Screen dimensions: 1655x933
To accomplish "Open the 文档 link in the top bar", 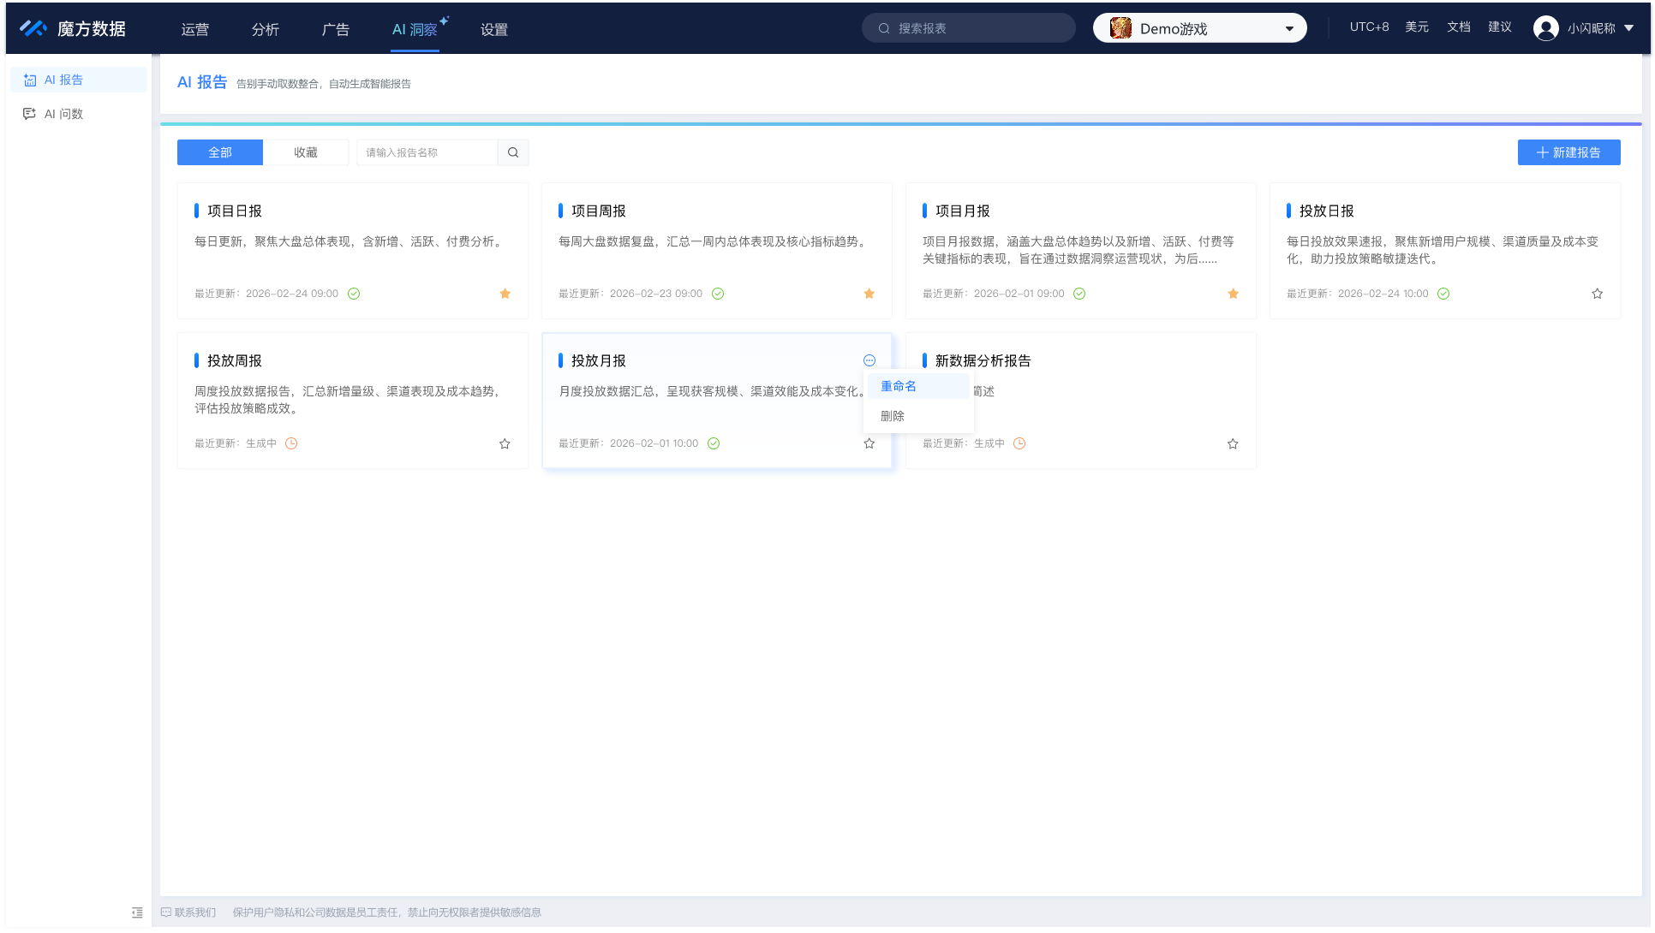I will coord(1459,27).
